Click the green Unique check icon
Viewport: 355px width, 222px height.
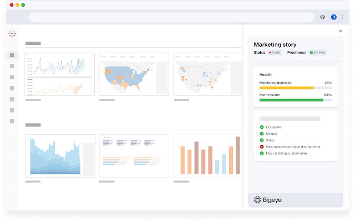262,134
